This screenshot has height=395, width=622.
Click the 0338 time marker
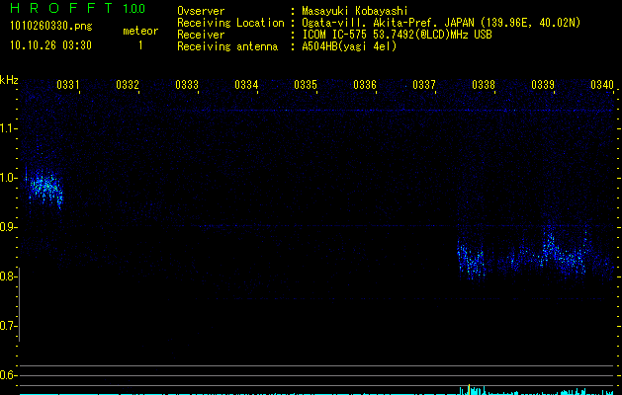point(484,85)
